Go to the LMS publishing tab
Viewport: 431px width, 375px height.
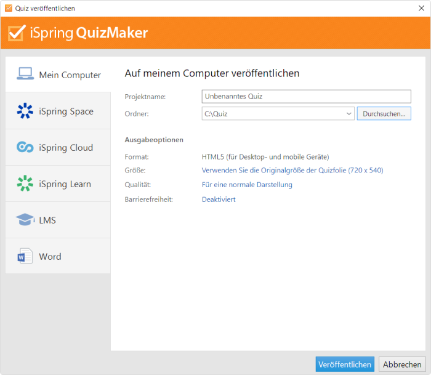(58, 220)
